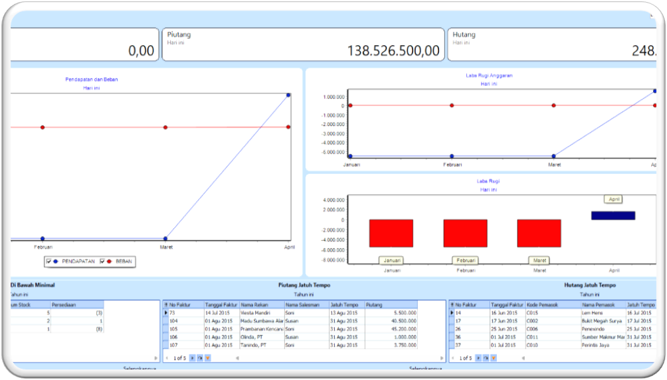The width and height of the screenshot is (667, 380).
Task: Click the 'Viesta Mandiri' cell
Action: point(262,313)
